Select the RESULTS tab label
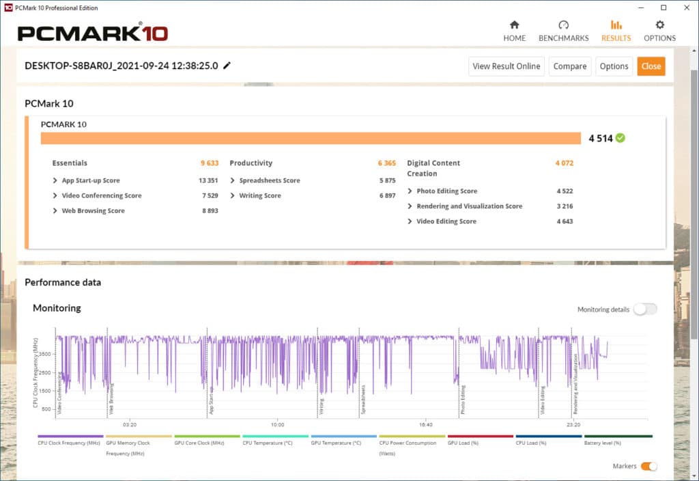699x481 pixels. (616, 38)
